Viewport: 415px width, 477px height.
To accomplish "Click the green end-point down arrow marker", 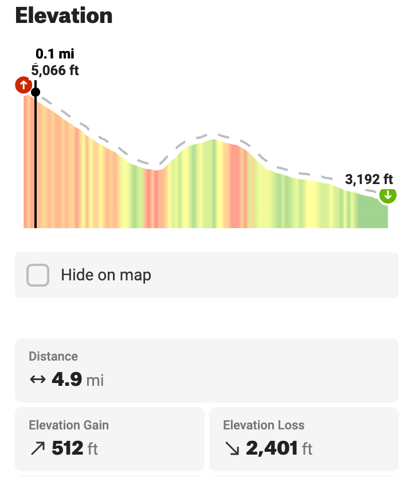I will 388,196.
